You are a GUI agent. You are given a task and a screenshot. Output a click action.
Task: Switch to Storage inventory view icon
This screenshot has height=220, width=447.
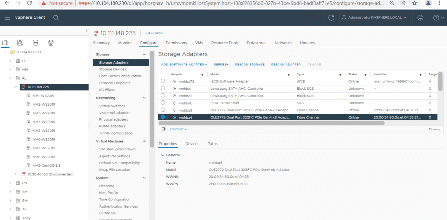36,43
